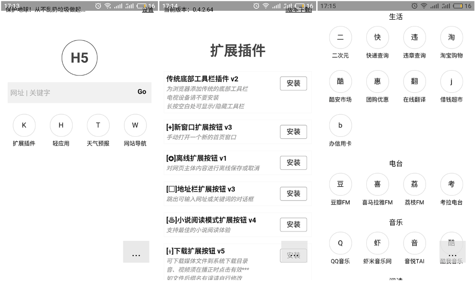The image size is (476, 283).
Task: Open the QQ音乐 icon
Action: [340, 243]
